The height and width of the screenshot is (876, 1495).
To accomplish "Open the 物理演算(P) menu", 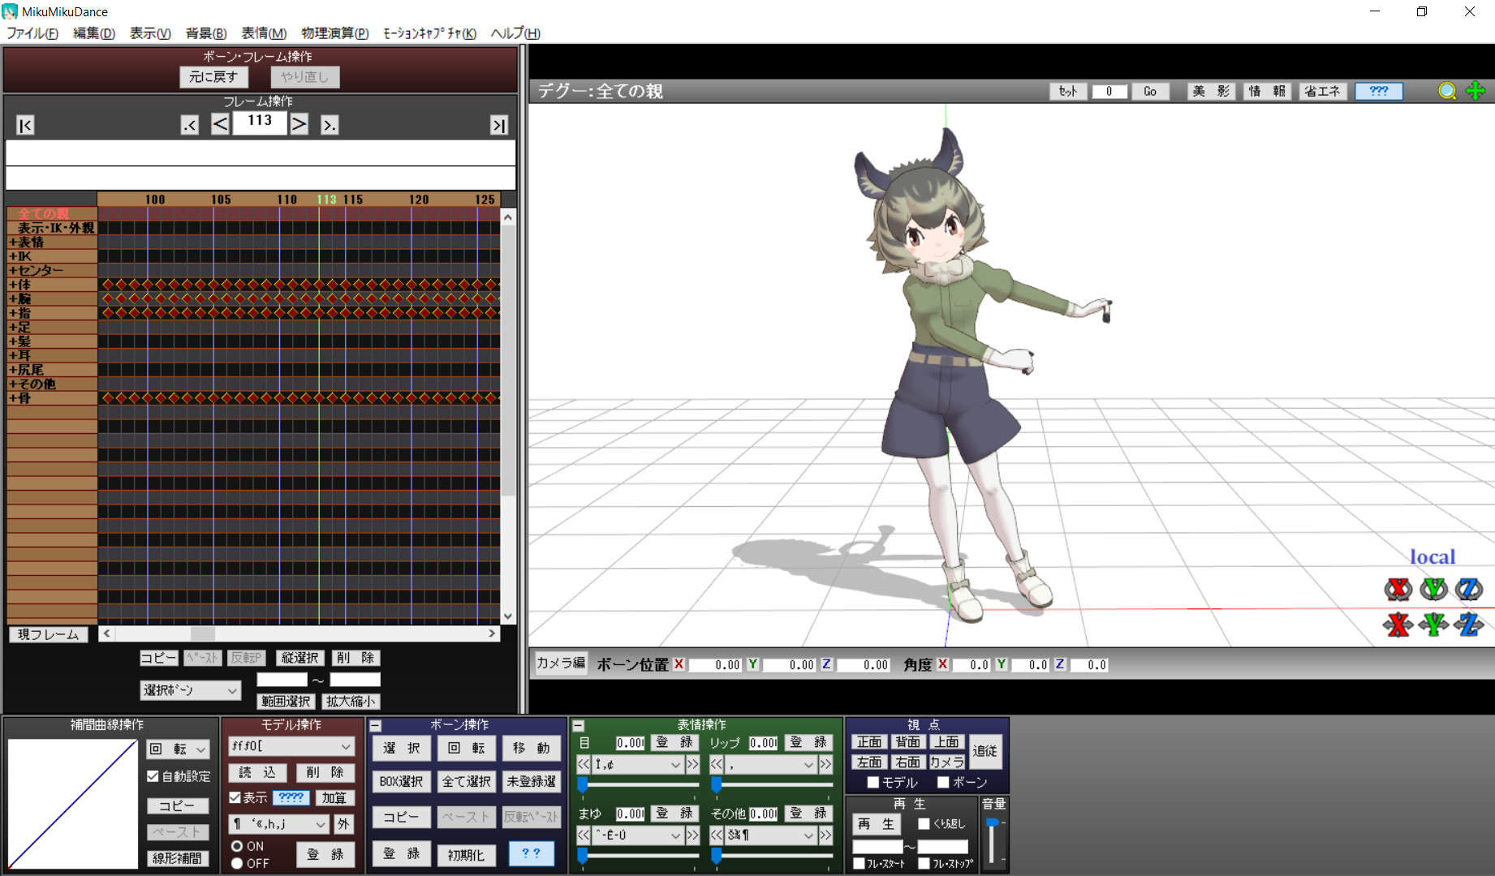I will (x=334, y=33).
